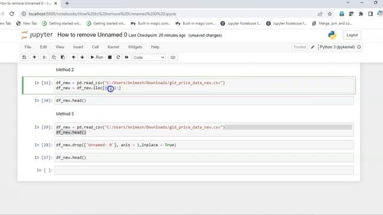Click the Jupyter logo
The image size is (383, 215).
coord(37,35)
